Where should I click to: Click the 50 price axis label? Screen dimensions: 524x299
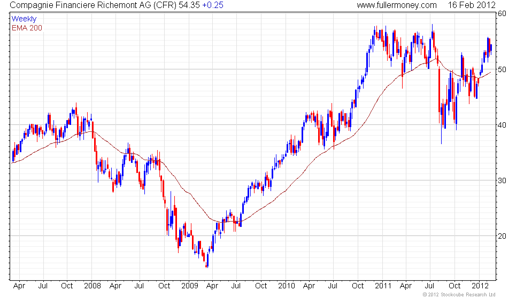(502, 69)
